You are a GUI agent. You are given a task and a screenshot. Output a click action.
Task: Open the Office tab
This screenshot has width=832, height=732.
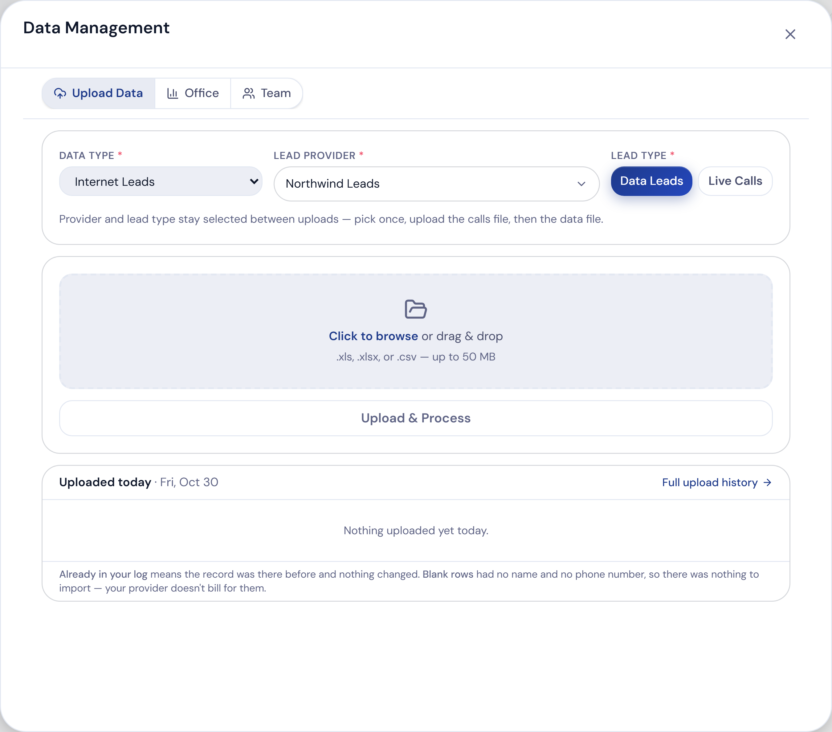193,93
